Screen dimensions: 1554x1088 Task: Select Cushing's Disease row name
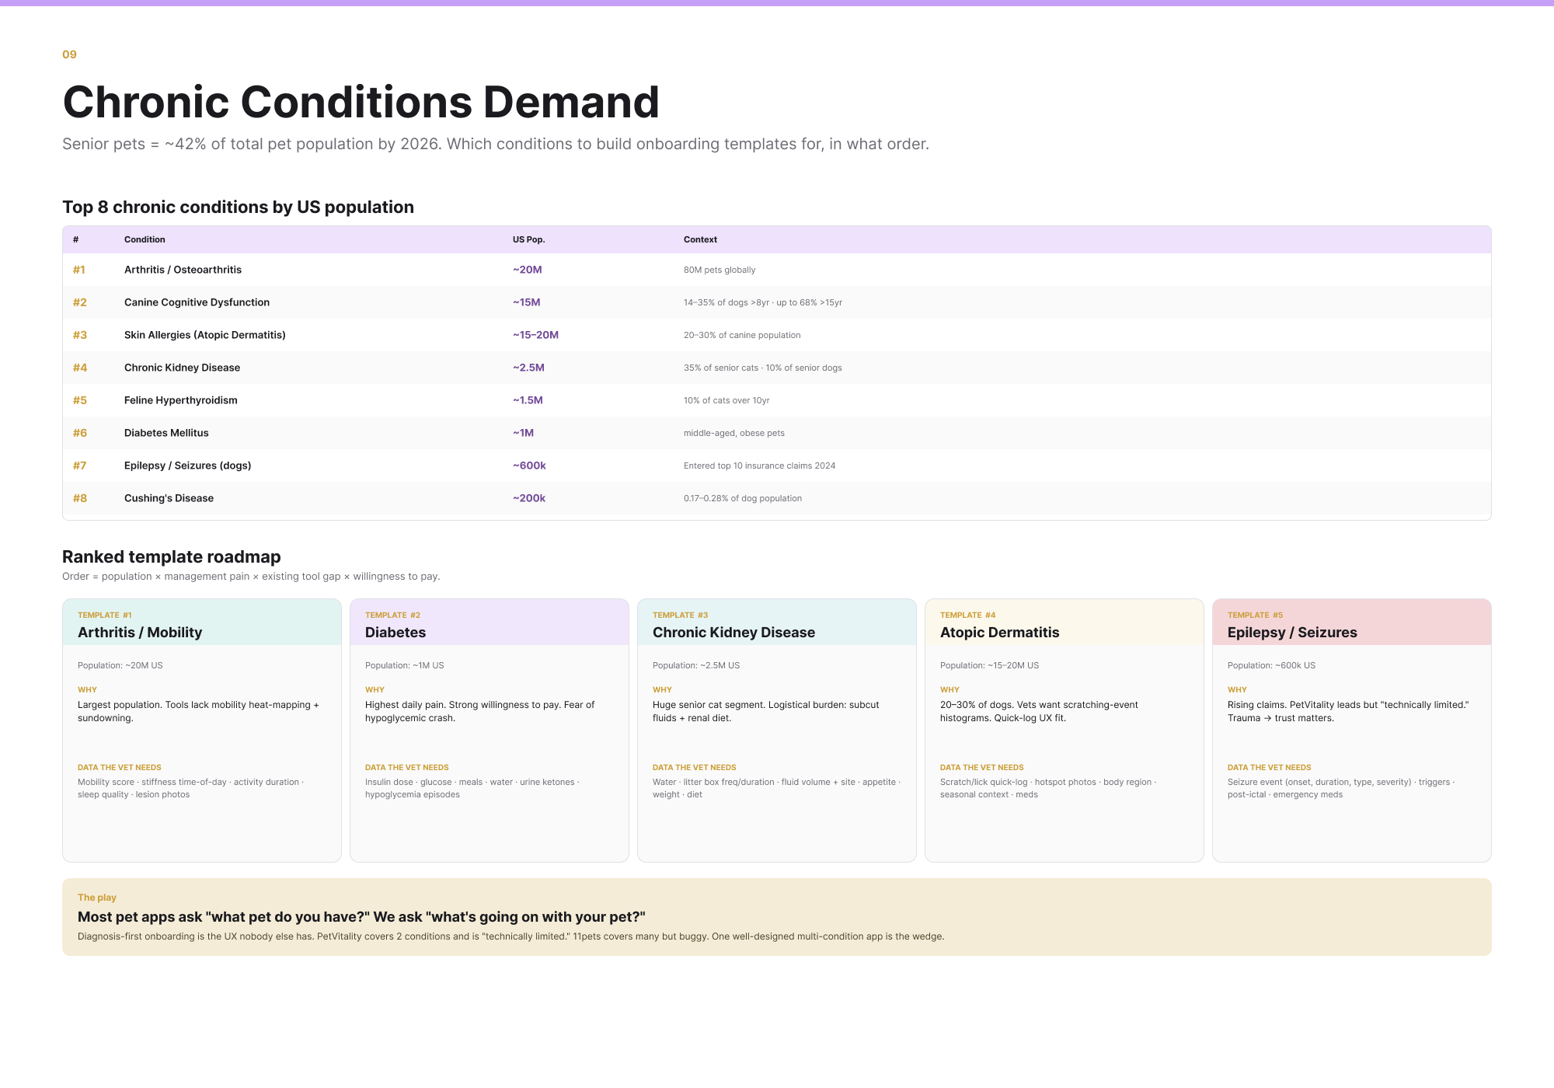pyautogui.click(x=169, y=498)
